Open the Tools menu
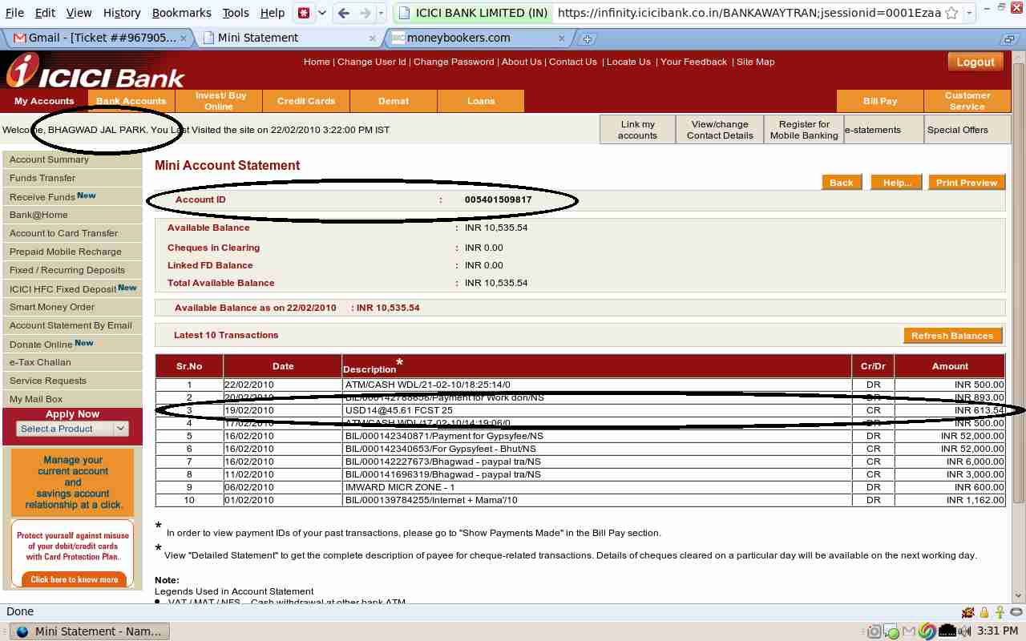 point(236,13)
